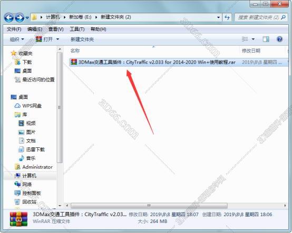
Task: Click navigation pane scroll up arrow
Action: [x=60, y=49]
